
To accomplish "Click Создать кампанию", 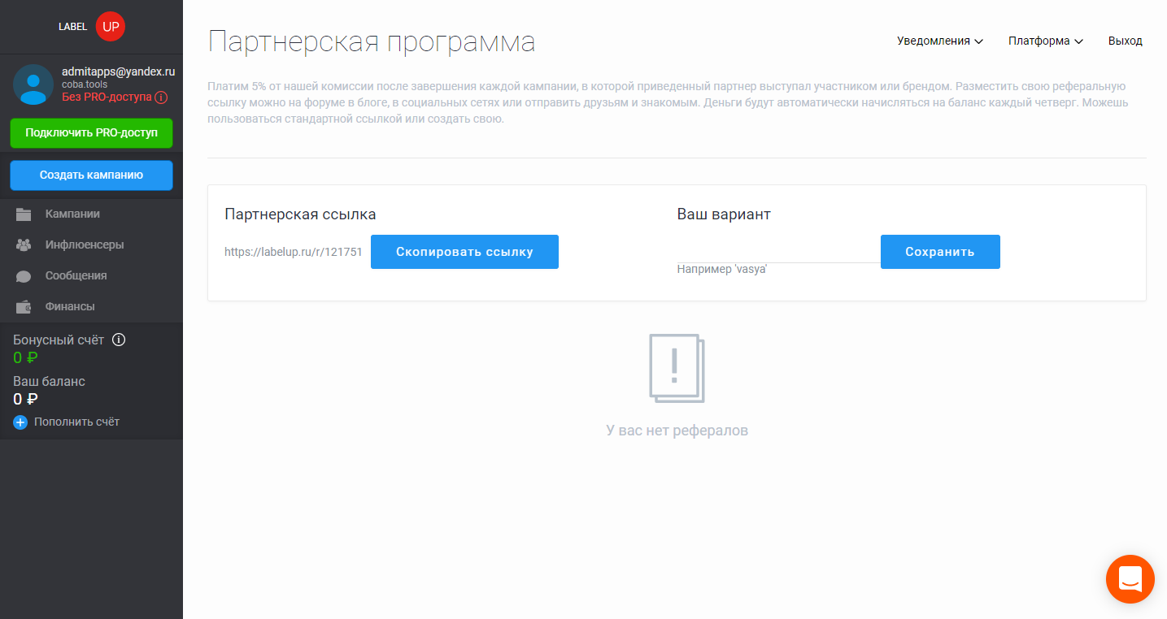I will point(90,175).
